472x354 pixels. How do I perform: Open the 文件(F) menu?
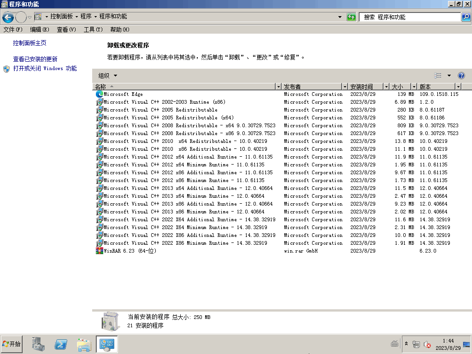point(13,29)
